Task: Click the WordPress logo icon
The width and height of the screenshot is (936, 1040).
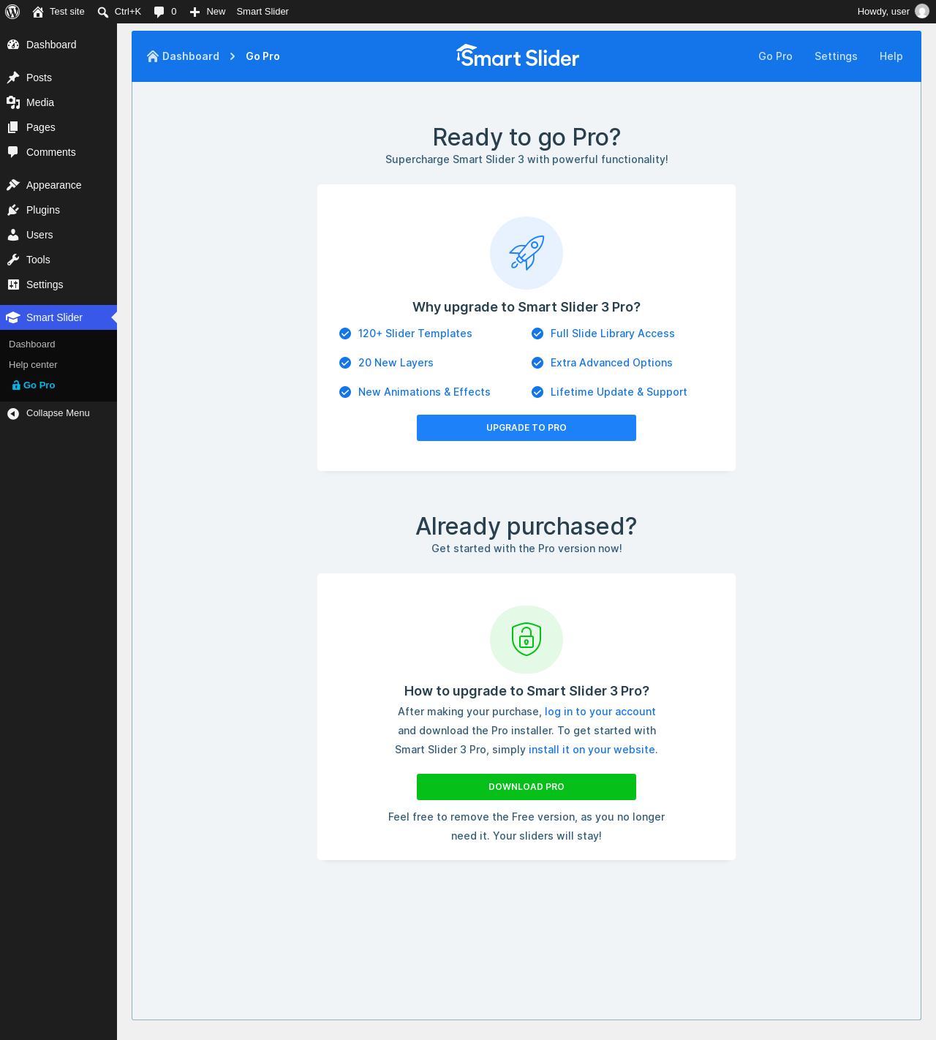Action: (x=12, y=12)
